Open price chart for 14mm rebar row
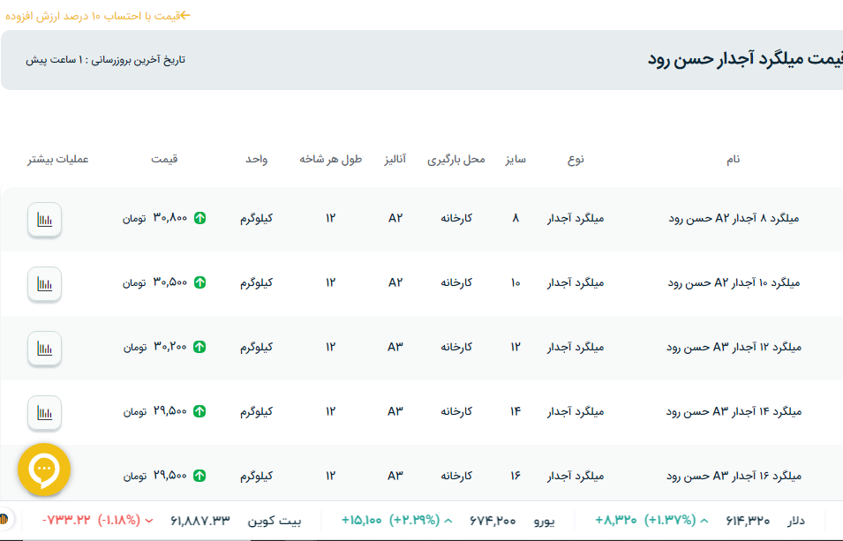The height and width of the screenshot is (541, 843). pyautogui.click(x=44, y=412)
